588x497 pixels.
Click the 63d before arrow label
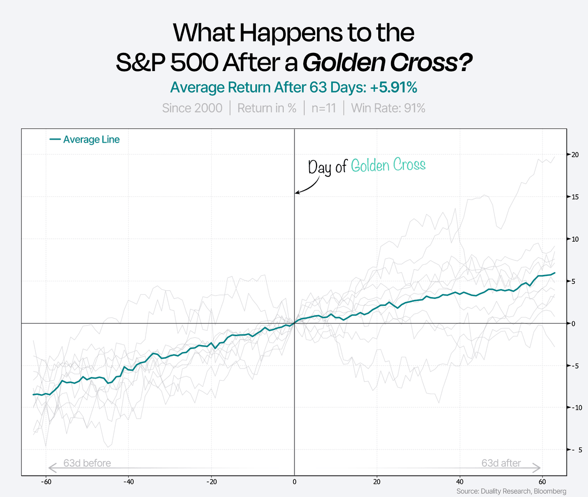pyautogui.click(x=87, y=463)
